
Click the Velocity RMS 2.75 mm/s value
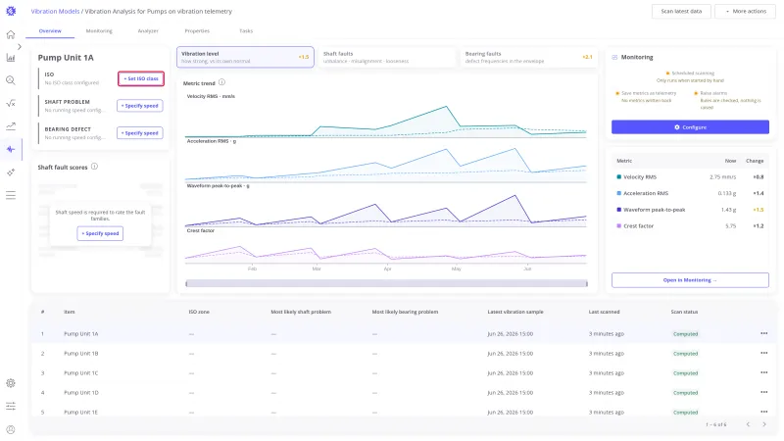click(722, 177)
